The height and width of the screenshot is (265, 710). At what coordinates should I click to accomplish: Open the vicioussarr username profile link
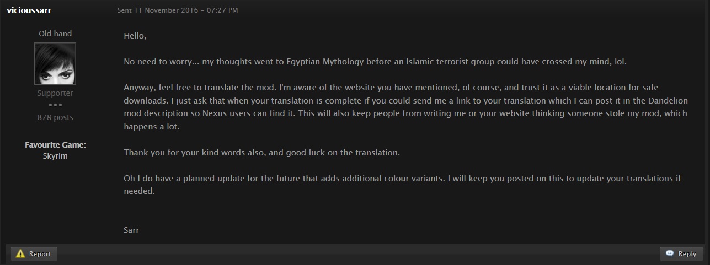pos(29,10)
